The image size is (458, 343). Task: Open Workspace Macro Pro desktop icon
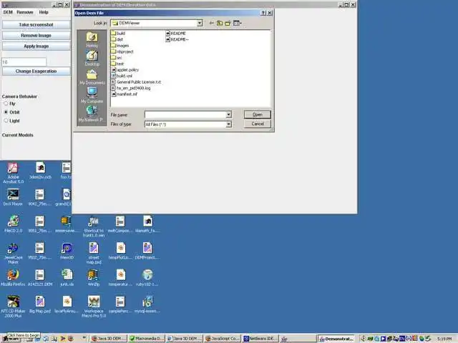[x=94, y=307]
